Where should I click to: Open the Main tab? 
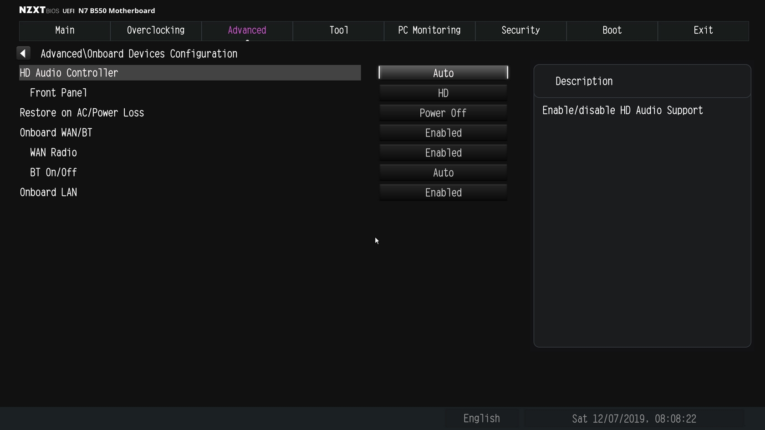[65, 30]
